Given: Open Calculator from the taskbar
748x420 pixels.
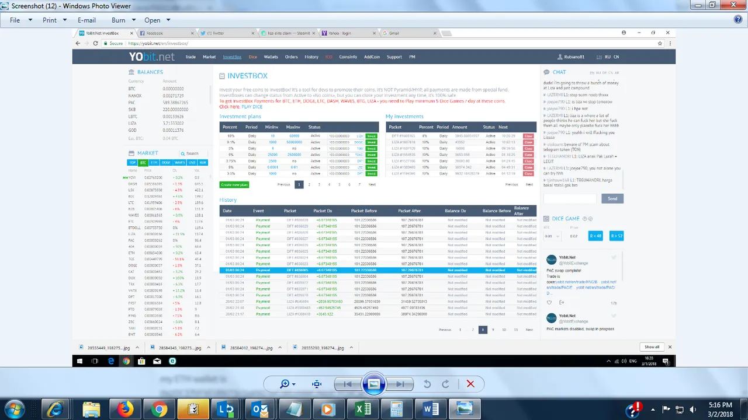Looking at the screenshot, I should [396, 409].
